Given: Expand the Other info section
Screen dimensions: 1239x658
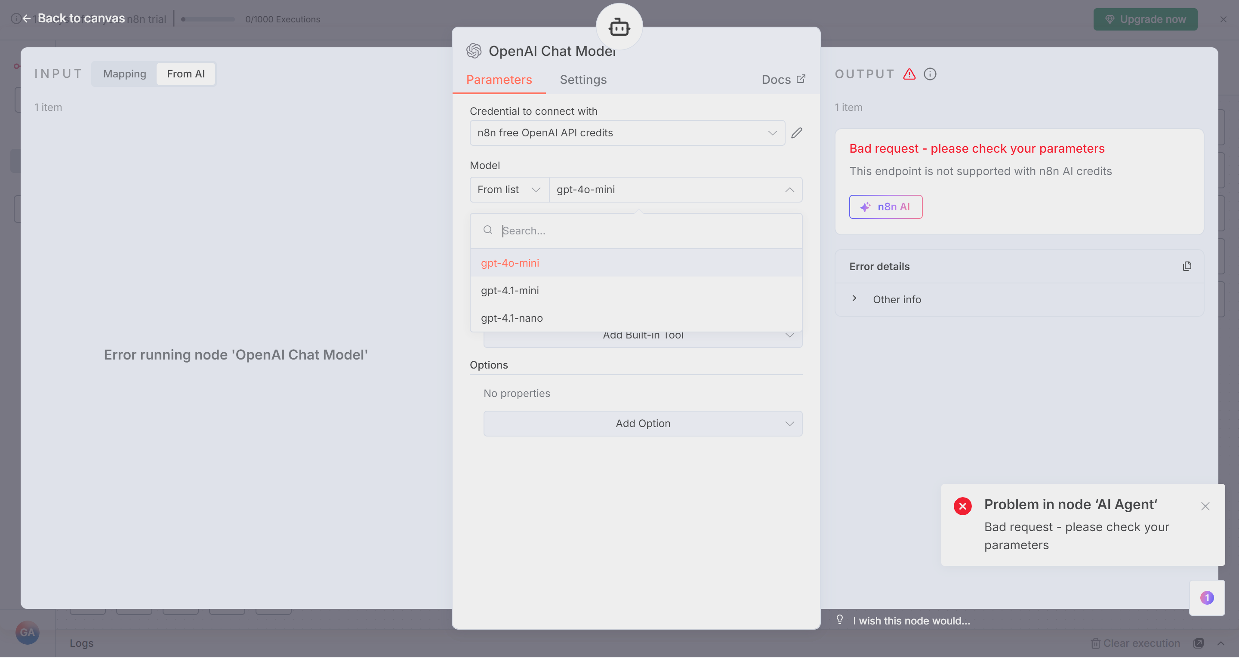Looking at the screenshot, I should [854, 299].
